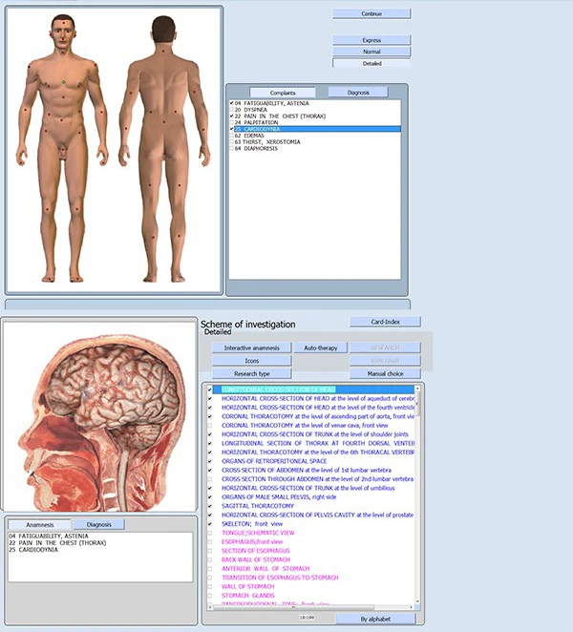Open the Diagnosis tab beside Complaints
Image resolution: width=573 pixels, height=632 pixels.
(x=357, y=93)
